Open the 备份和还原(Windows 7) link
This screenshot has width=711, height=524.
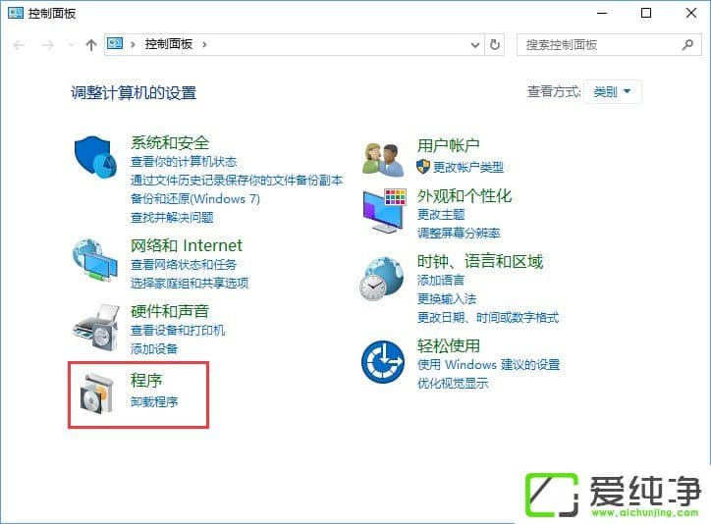point(194,198)
